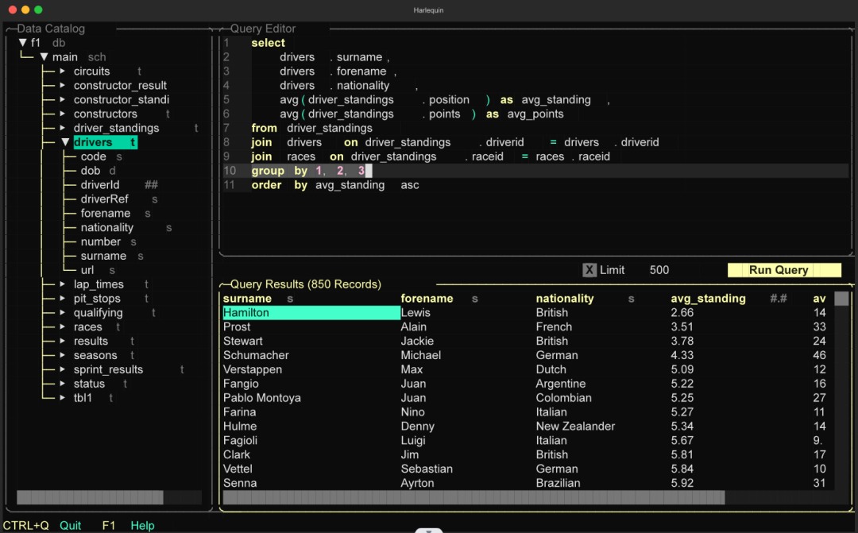
Task: Collapse the main schema node
Action: (44, 57)
